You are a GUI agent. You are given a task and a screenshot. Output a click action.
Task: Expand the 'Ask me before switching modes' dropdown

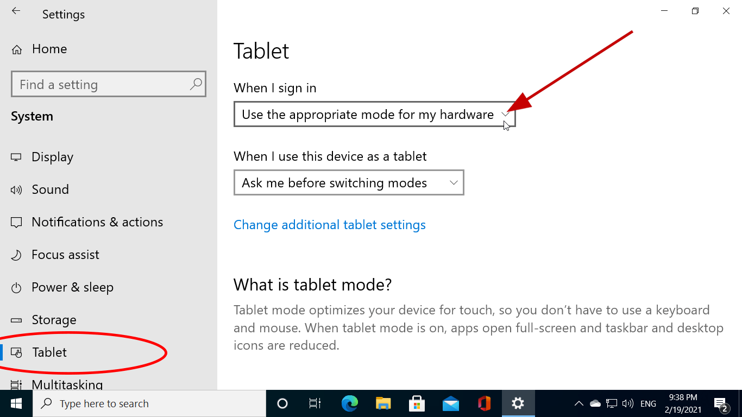(x=349, y=182)
